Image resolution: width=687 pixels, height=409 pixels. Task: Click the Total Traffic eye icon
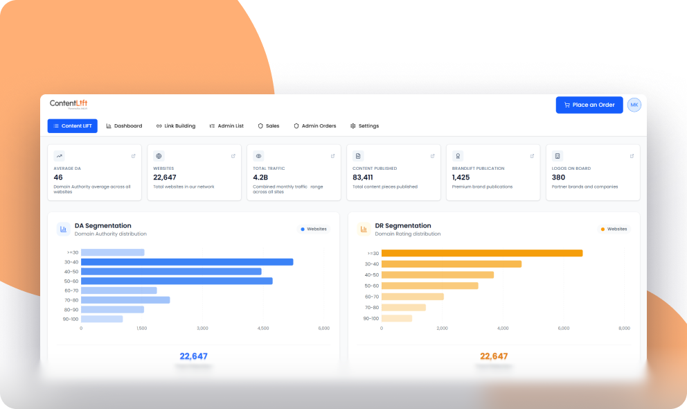(x=258, y=156)
